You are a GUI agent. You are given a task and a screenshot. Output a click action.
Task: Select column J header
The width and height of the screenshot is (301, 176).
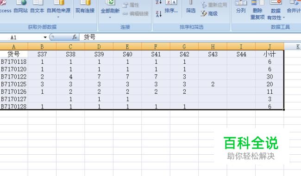270,47
